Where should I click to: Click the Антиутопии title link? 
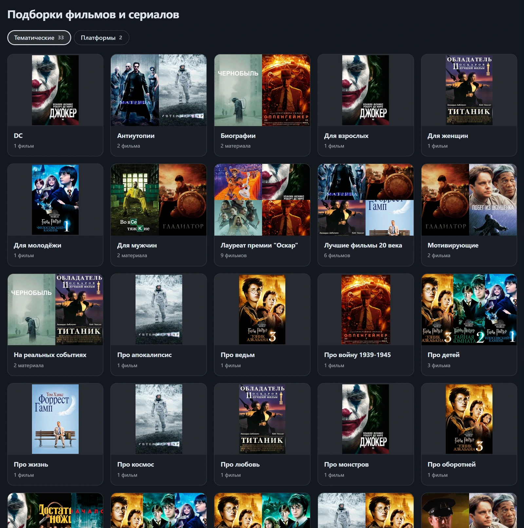pyautogui.click(x=136, y=136)
